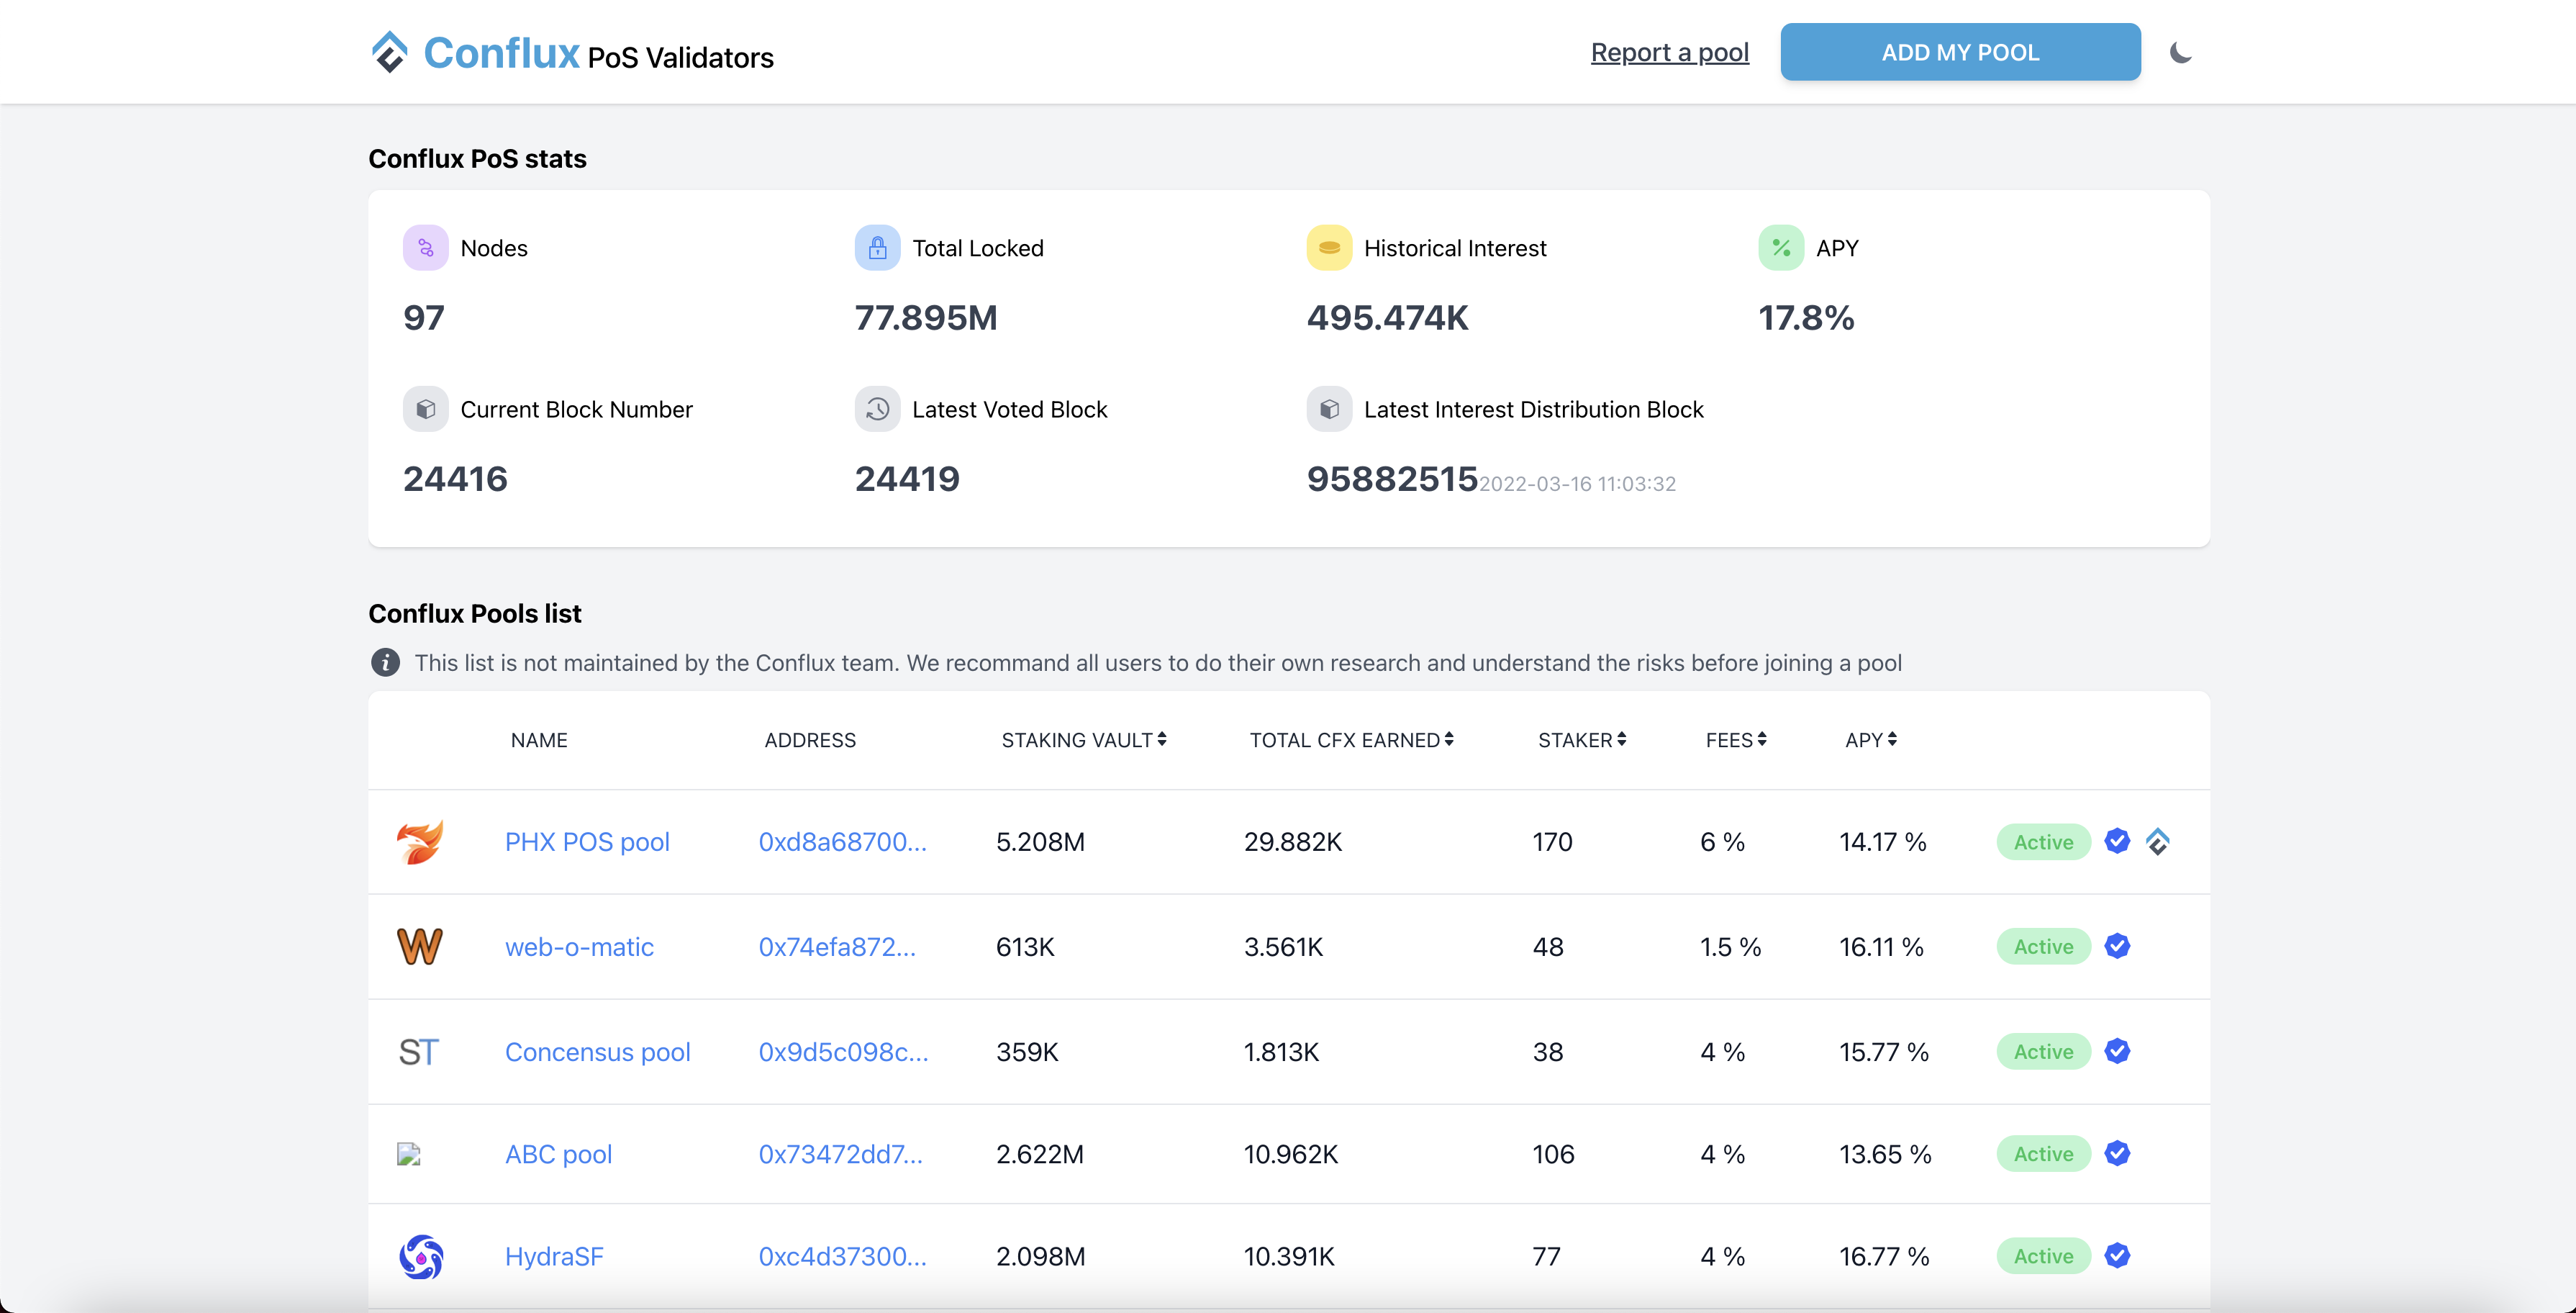Sort pools by APY column header
This screenshot has height=1313, width=2576.
pos(1871,739)
